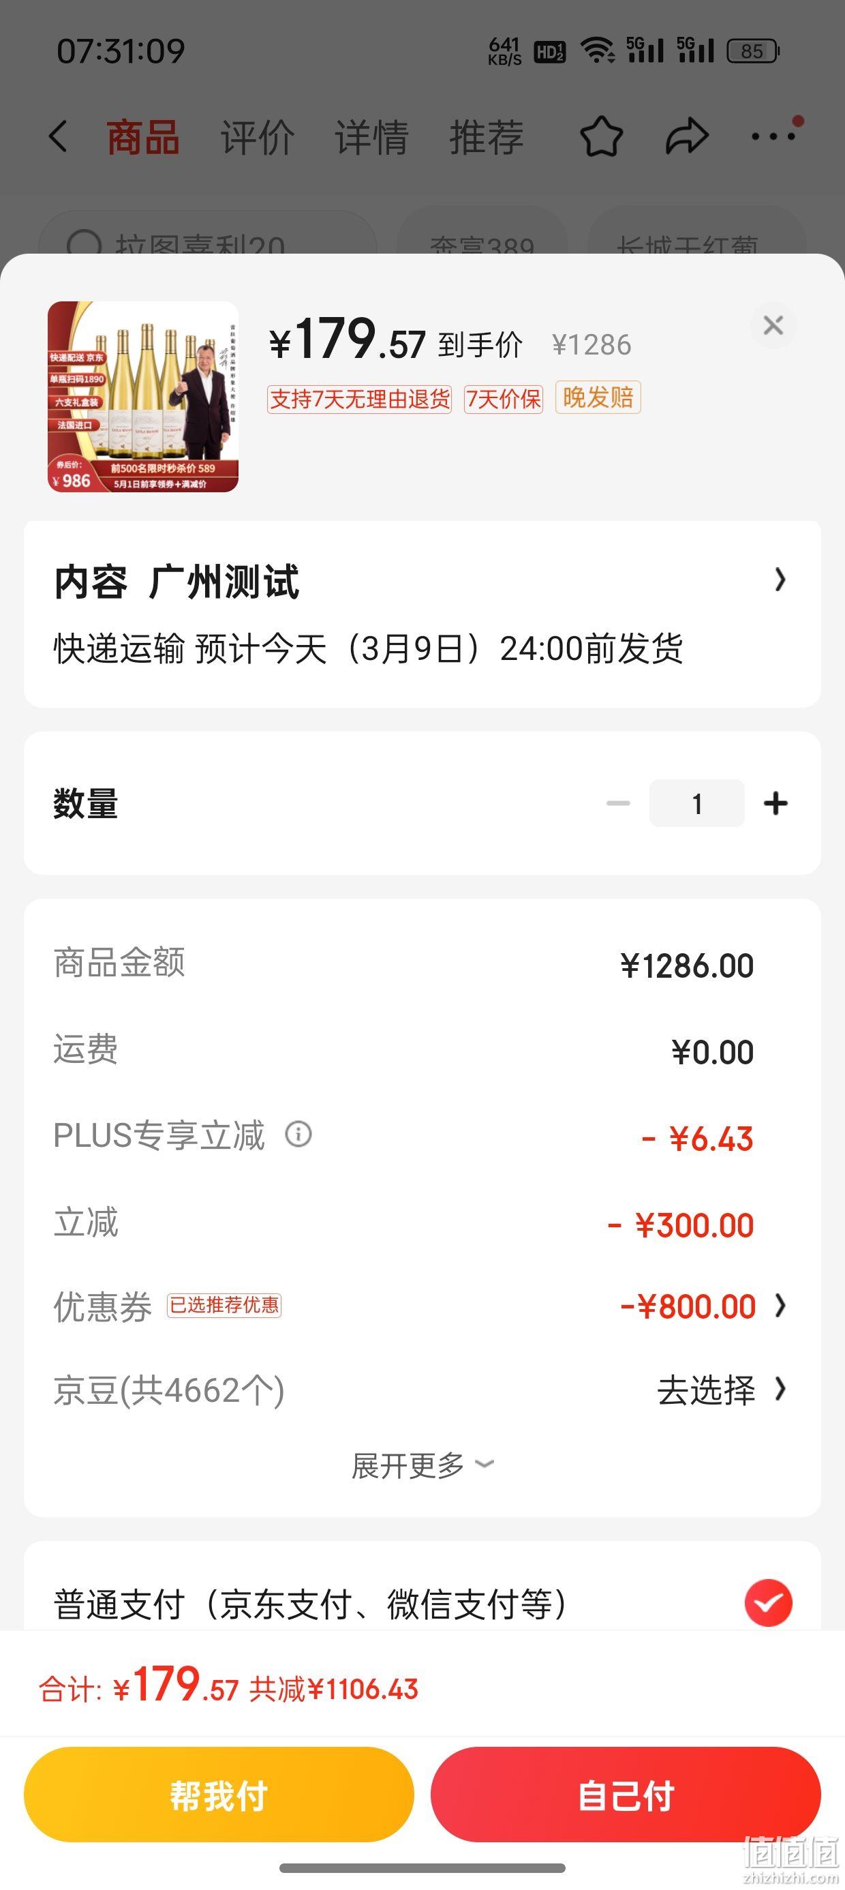Expand 展开更多 price details
The height and width of the screenshot is (1890, 845).
point(422,1465)
